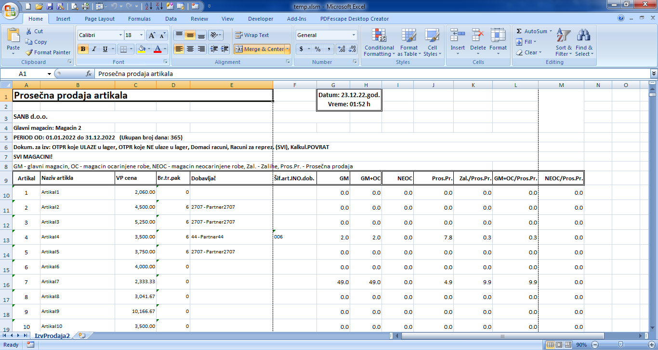
Task: Toggle Merge & Center
Action: click(x=260, y=49)
